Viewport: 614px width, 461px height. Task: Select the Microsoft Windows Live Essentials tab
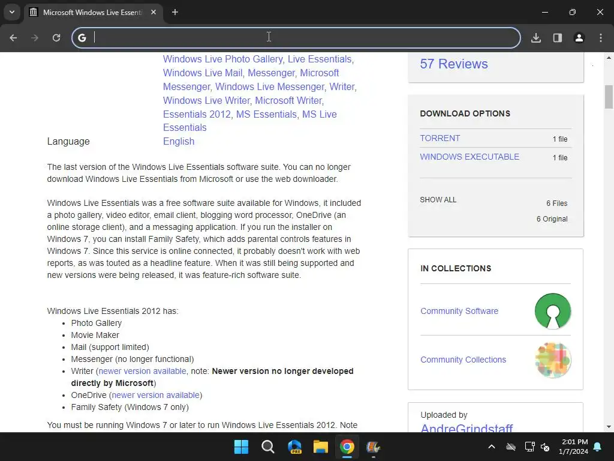pyautogui.click(x=94, y=12)
